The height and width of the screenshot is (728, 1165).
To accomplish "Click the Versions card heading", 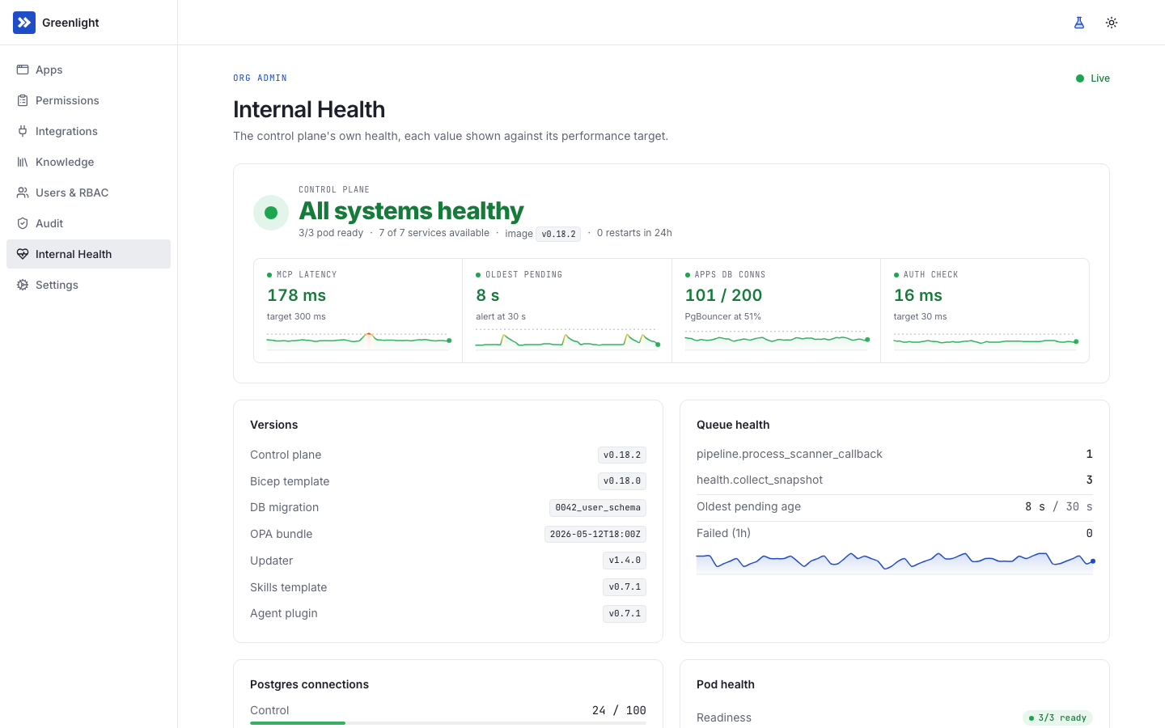I will click(273, 425).
